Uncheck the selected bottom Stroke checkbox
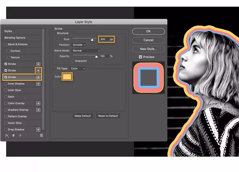The width and height of the screenshot is (239, 172). (6, 77)
